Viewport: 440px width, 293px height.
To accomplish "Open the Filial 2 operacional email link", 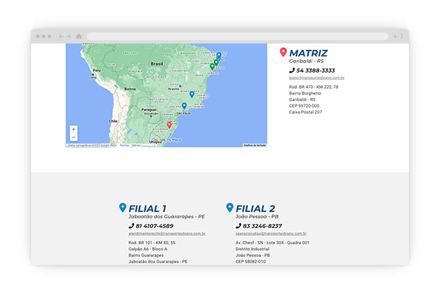I will [x=271, y=233].
